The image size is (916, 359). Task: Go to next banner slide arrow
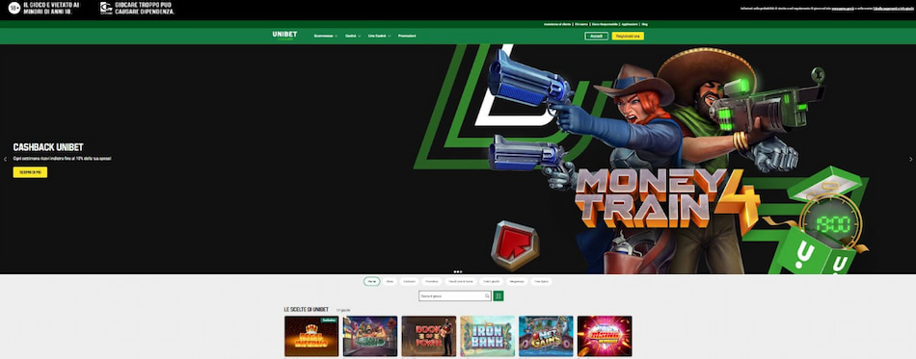coord(910,159)
